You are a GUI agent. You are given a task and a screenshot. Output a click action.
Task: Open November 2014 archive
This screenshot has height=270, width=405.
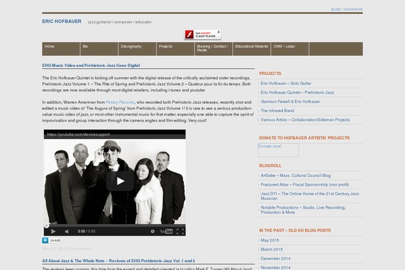(275, 268)
